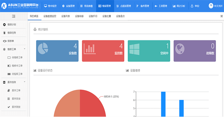
Task: Click the empty battery icon for 待维修工单
Action: point(9,58)
